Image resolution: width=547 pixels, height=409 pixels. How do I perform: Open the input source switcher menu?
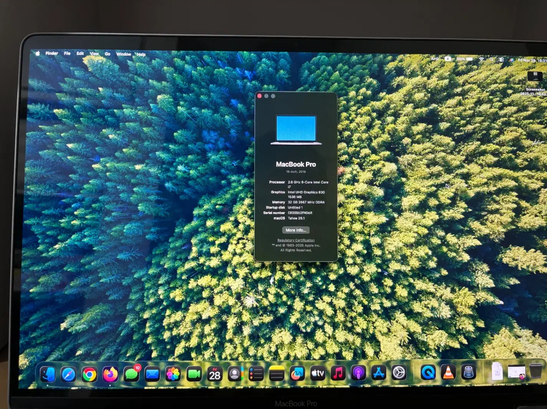[x=448, y=58]
